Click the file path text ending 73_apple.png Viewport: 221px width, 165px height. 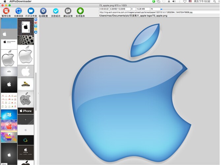pyautogui.click(x=133, y=16)
